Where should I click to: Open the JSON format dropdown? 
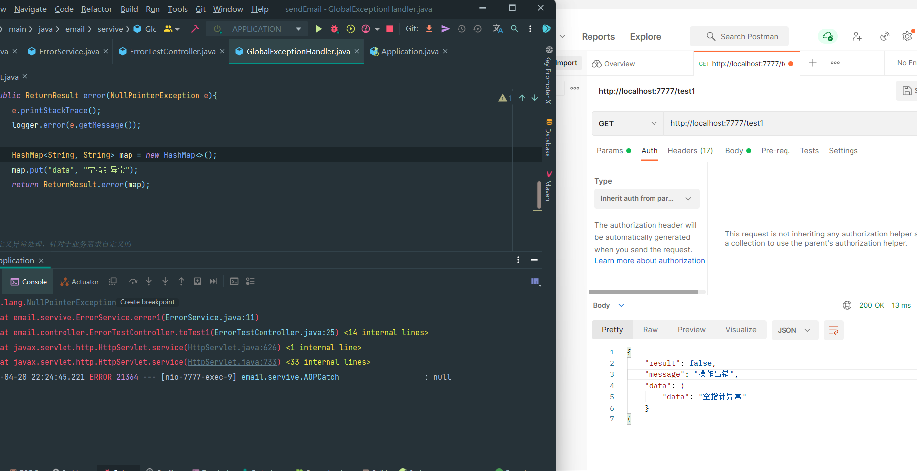(794, 330)
